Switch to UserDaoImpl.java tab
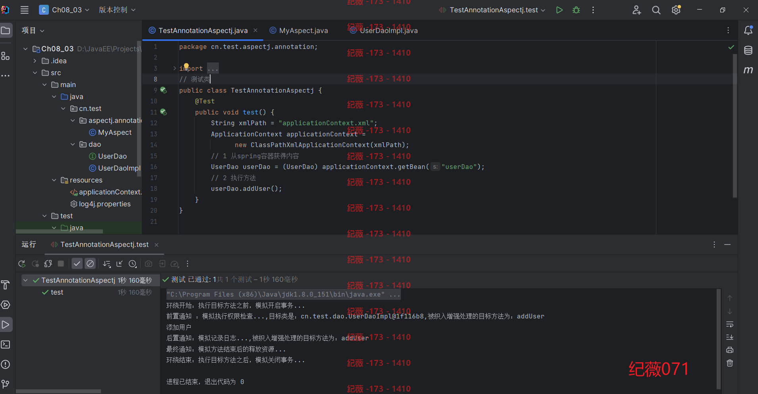This screenshot has height=394, width=758. coord(384,31)
